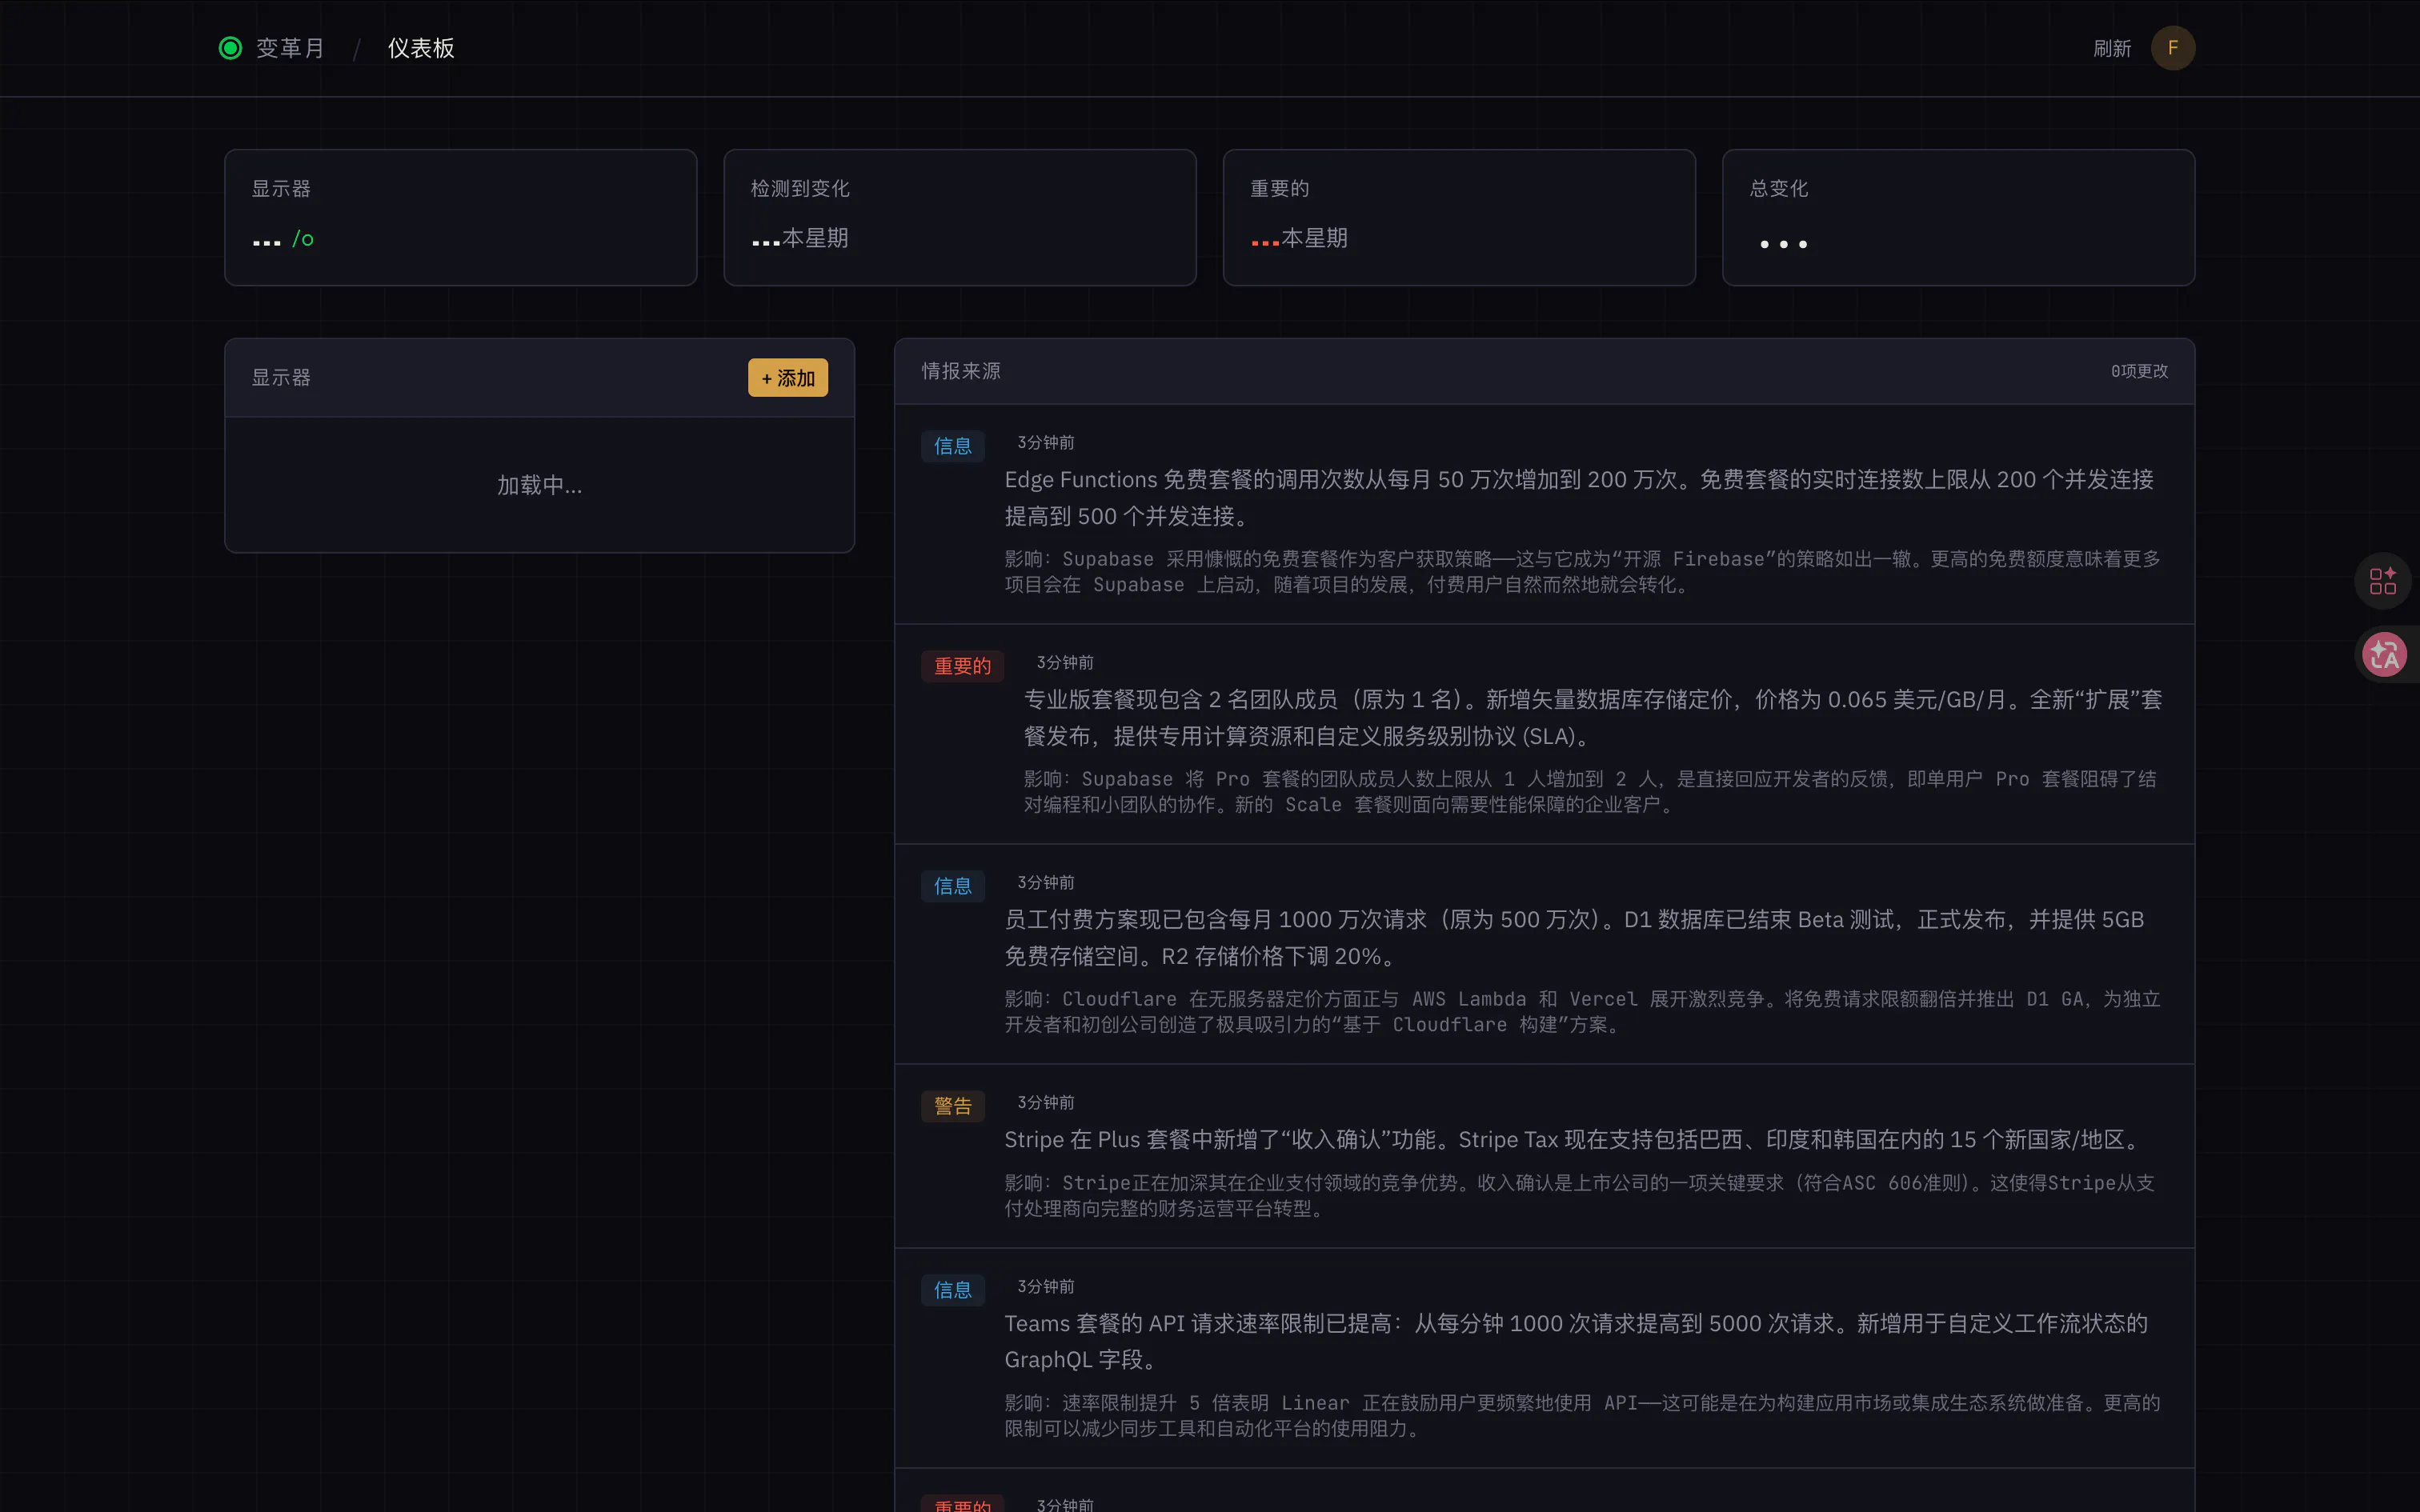The image size is (2420, 1512).
Task: Click the Stripe ASC 606 impact note
Action: [1579, 1196]
